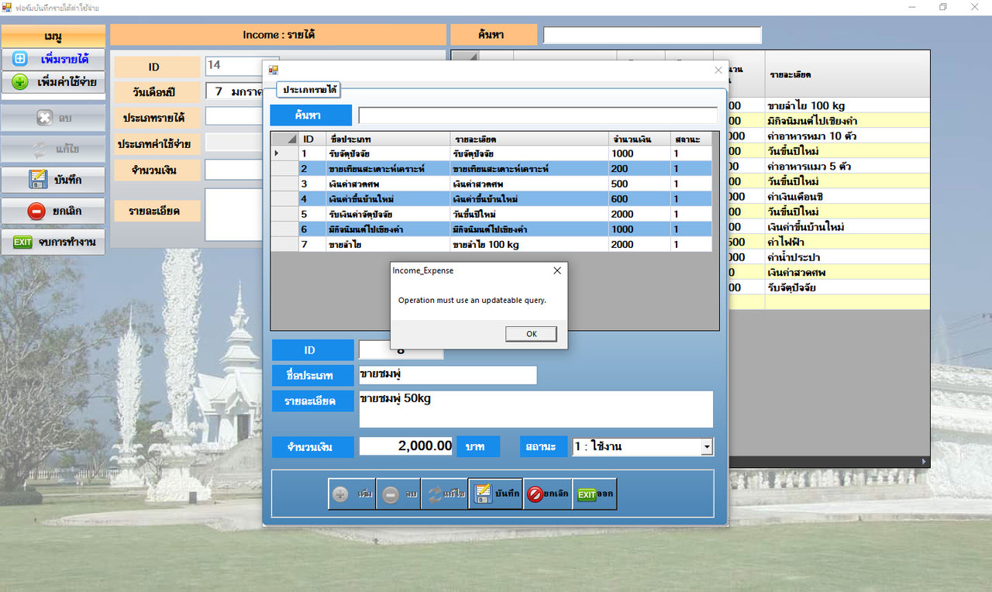Click the green EXIT ออก icon button

tap(595, 494)
